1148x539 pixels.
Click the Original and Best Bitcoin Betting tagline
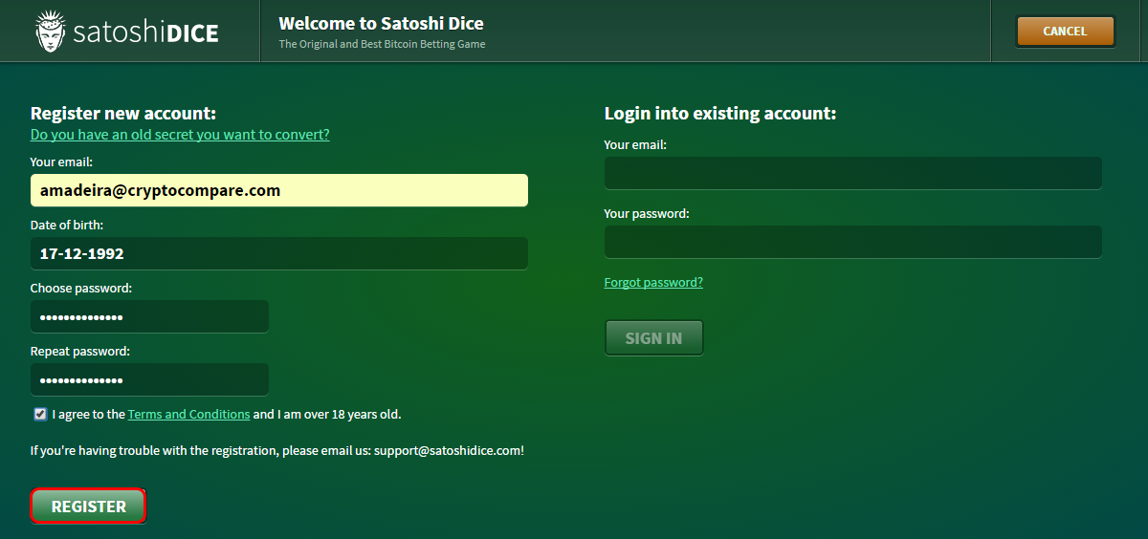pos(382,44)
